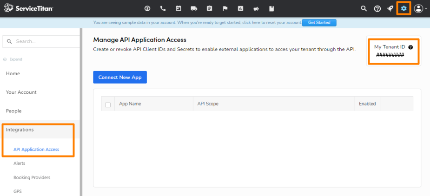Image resolution: width=430 pixels, height=196 pixels.
Task: Open the Dispatch truck icon
Action: pyautogui.click(x=194, y=8)
